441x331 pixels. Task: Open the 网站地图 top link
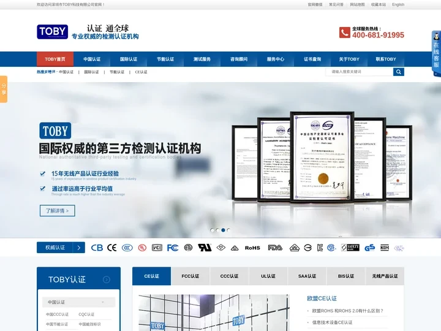[357, 4]
